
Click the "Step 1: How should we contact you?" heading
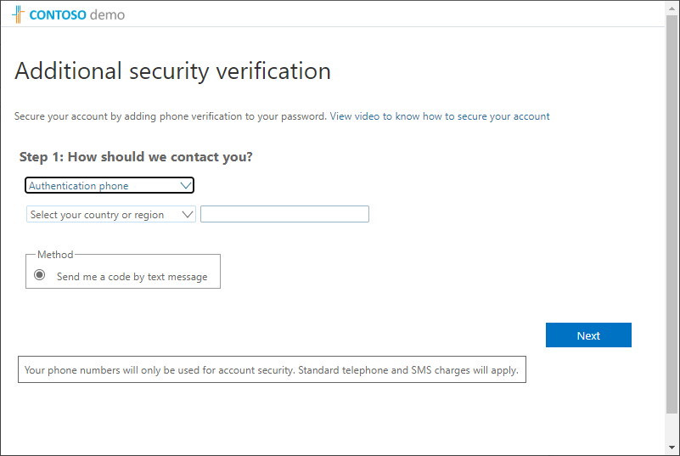[x=136, y=157]
